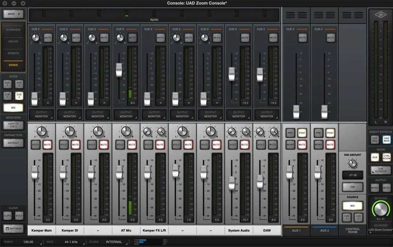The height and width of the screenshot is (247, 393).
Task: Solo the AT Mic channel
Action: coord(120,145)
